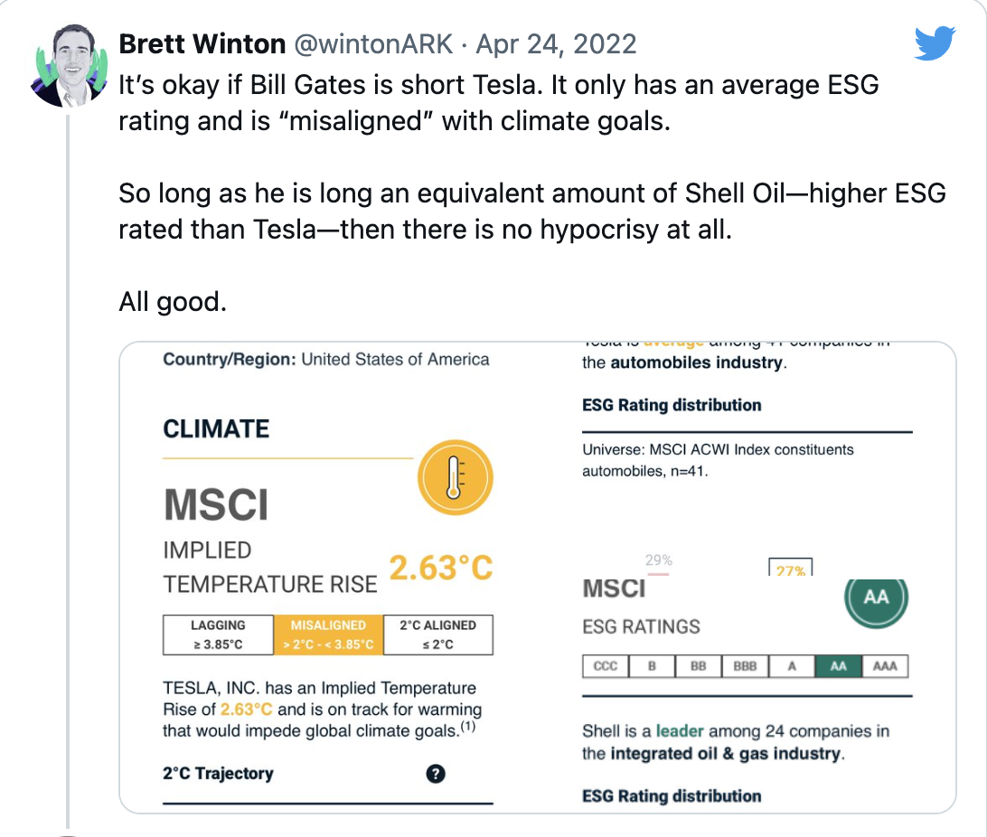Screen dimensions: 987x837
Task: Click the 2°C Trajectory heading
Action: click(x=218, y=774)
